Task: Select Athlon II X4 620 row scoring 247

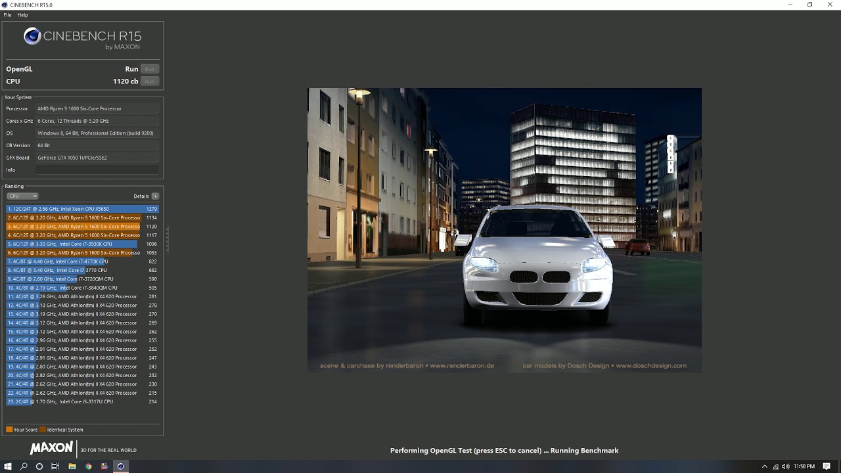Action: 83,358
